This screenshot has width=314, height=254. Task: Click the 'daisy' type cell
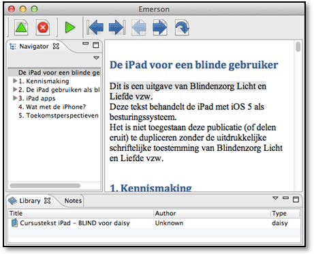280,223
